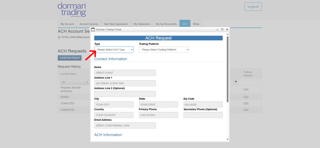Click the Logout button

click(x=253, y=7)
